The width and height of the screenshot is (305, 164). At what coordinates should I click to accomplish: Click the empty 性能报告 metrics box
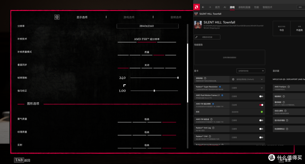click(x=230, y=57)
